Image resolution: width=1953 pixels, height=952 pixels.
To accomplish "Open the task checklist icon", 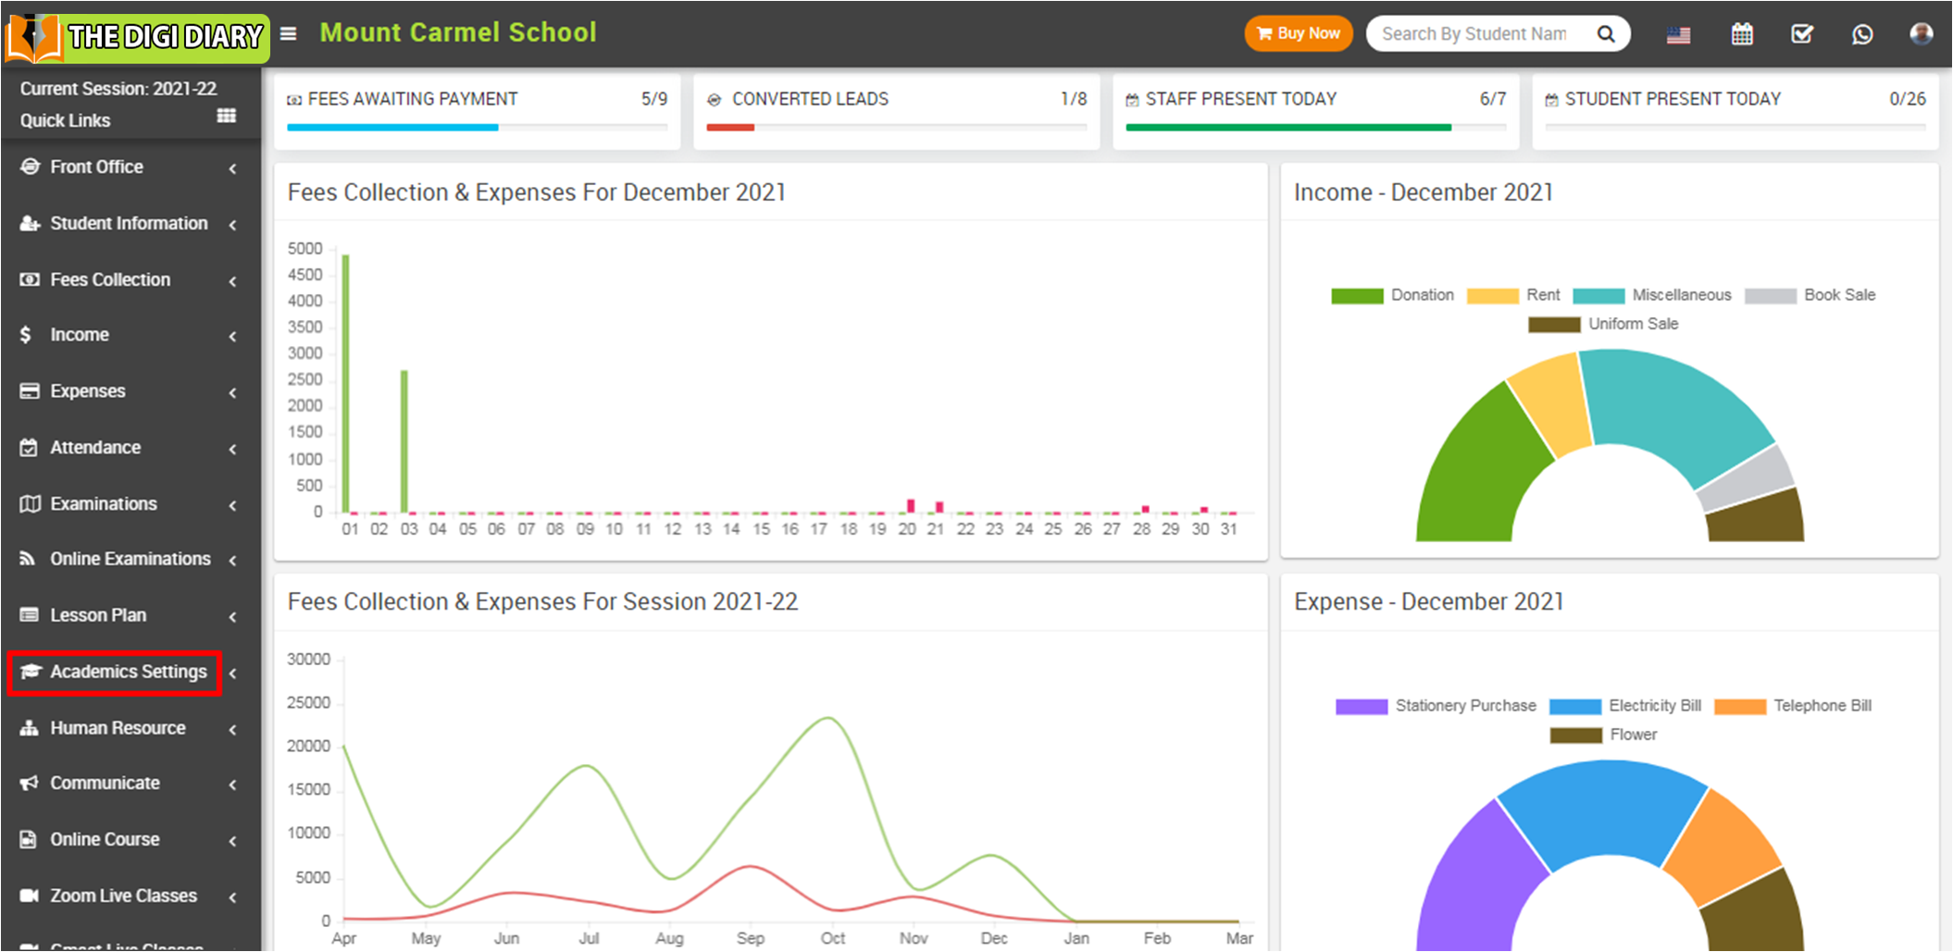I will 1801,34.
